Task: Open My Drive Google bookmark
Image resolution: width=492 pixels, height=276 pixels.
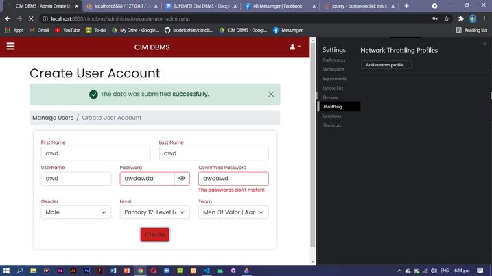Action: coord(135,30)
